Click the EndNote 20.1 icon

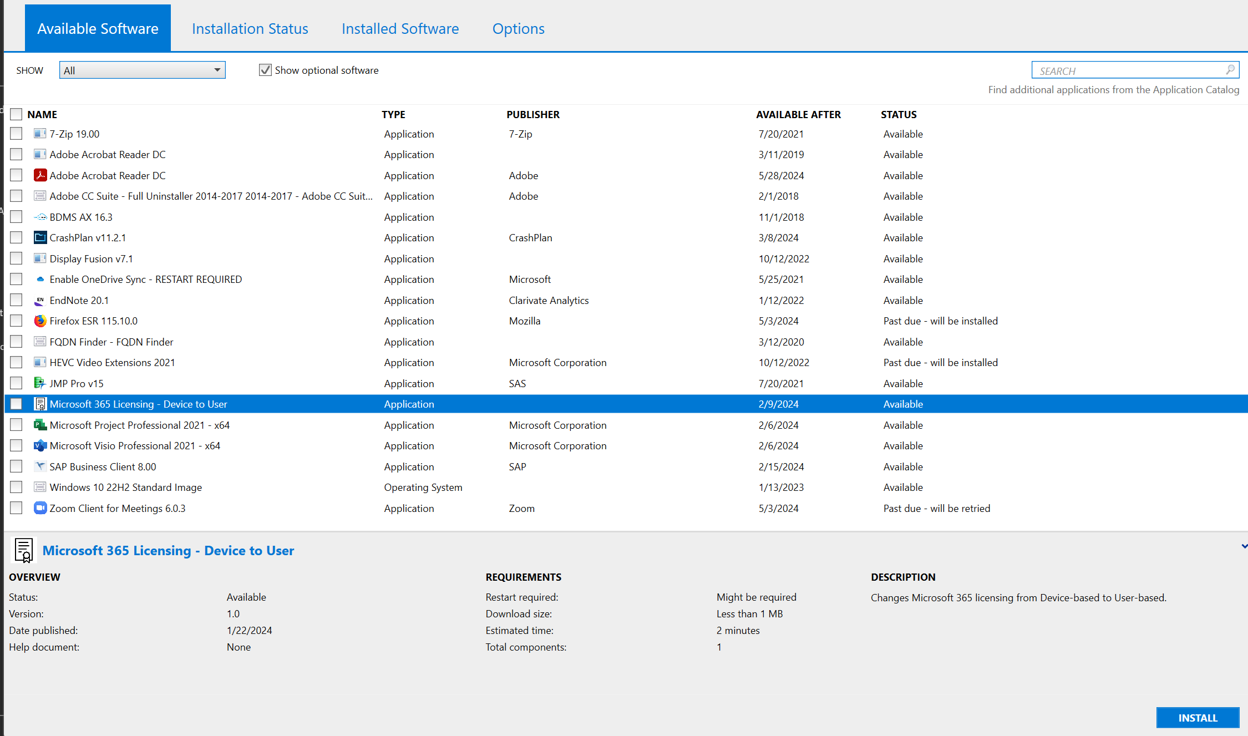point(40,300)
